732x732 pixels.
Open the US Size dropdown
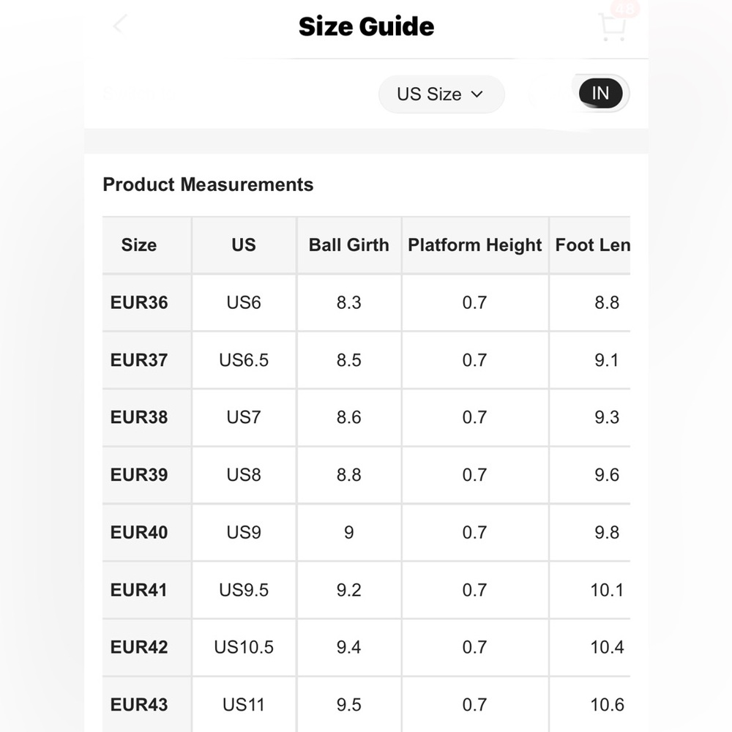441,94
